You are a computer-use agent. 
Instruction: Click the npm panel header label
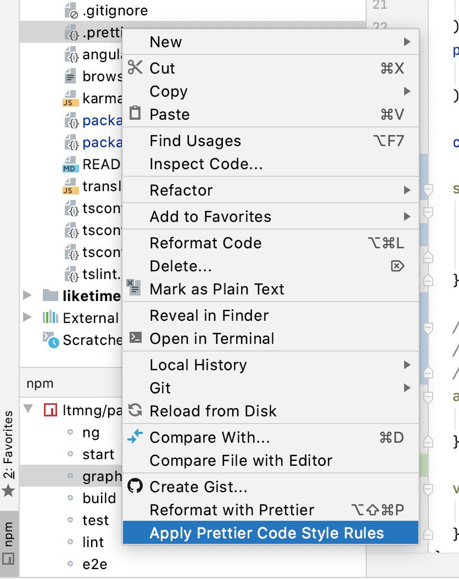tap(40, 383)
